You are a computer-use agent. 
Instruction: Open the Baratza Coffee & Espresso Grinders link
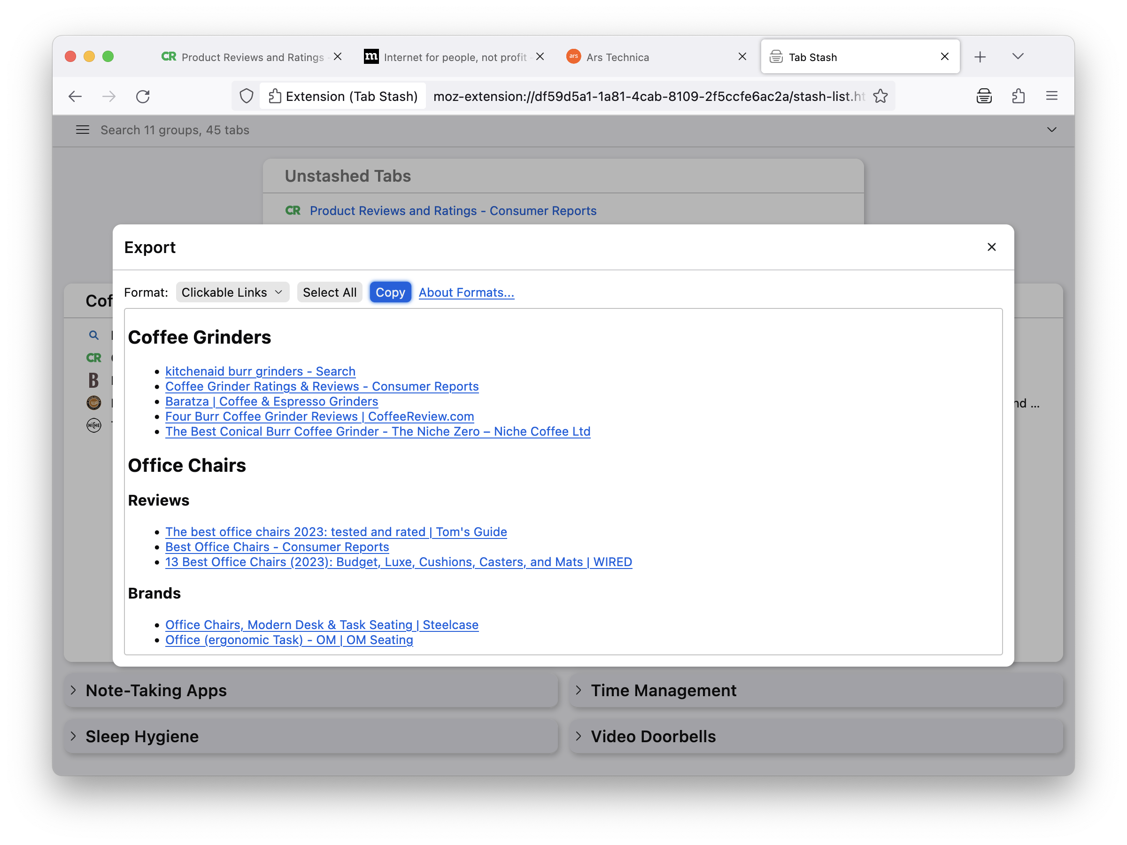tap(271, 401)
